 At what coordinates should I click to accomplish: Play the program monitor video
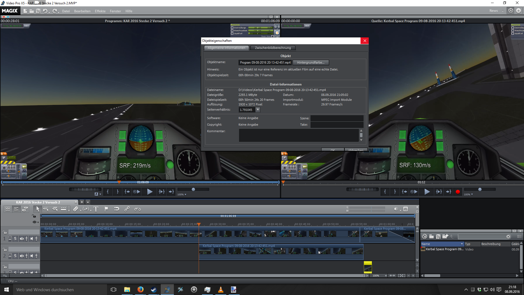pyautogui.click(x=150, y=192)
